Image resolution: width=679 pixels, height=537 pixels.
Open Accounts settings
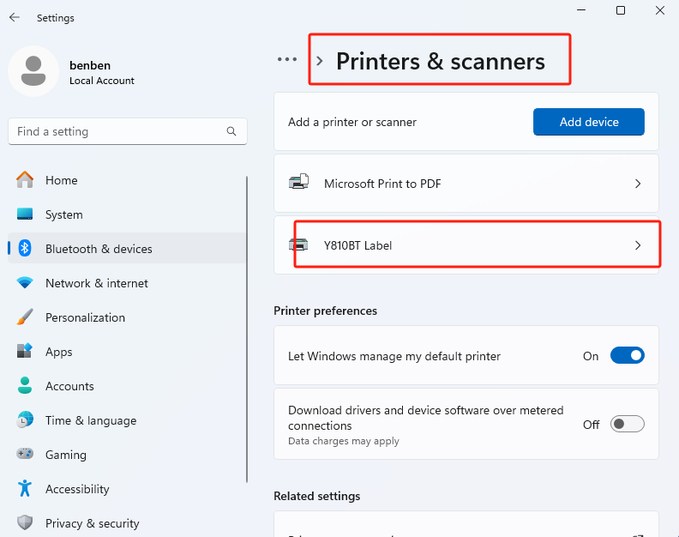pyautogui.click(x=127, y=385)
